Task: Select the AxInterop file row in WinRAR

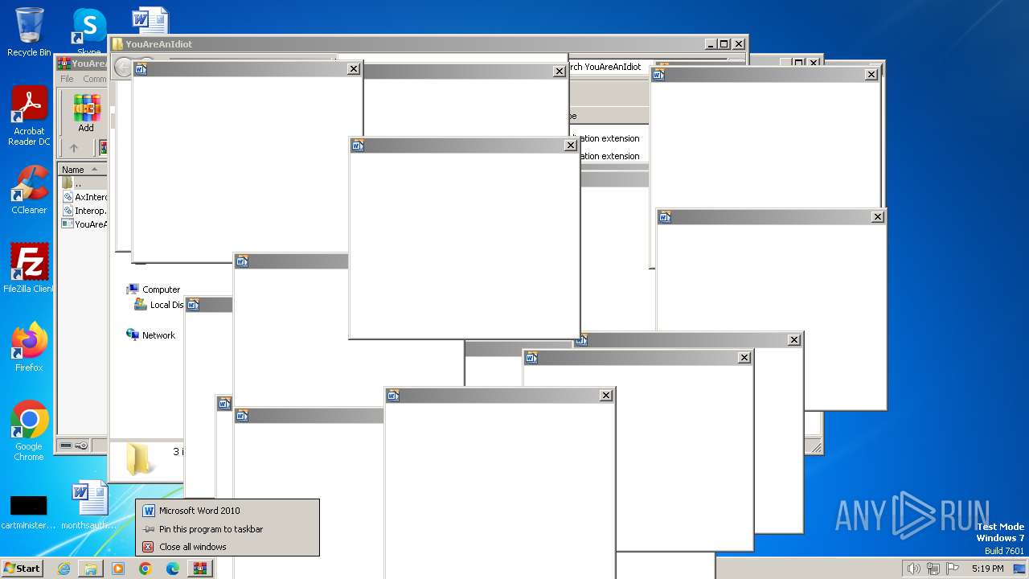Action: (84, 197)
